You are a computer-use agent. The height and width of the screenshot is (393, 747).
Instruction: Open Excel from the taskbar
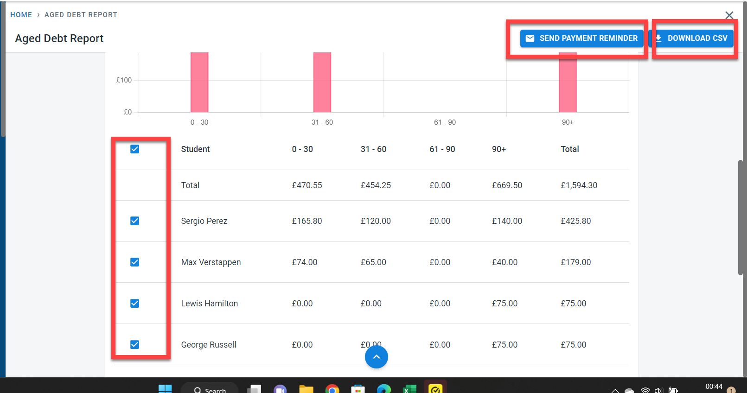pyautogui.click(x=409, y=389)
